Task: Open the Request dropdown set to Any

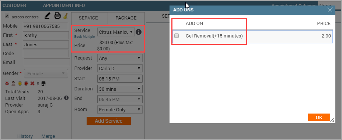Action: pyautogui.click(x=120, y=58)
